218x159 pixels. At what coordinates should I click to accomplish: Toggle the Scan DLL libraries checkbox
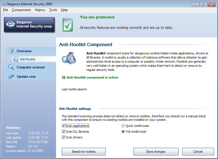point(63,132)
